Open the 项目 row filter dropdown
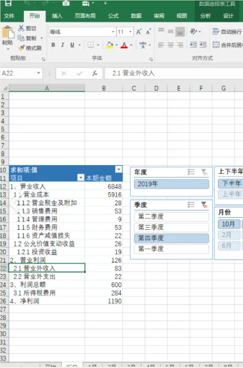The image size is (243, 368). coord(80,178)
